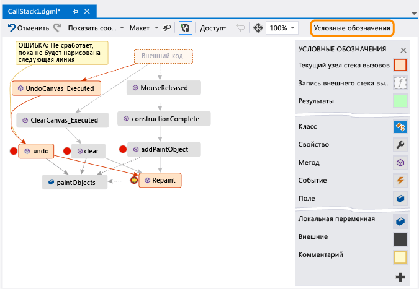Click the Класс legend icon
The height and width of the screenshot is (289, 419).
pos(400,126)
